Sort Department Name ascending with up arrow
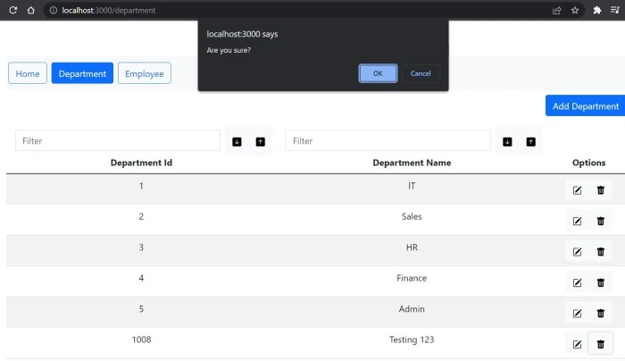Image resolution: width=625 pixels, height=361 pixels. 530,141
